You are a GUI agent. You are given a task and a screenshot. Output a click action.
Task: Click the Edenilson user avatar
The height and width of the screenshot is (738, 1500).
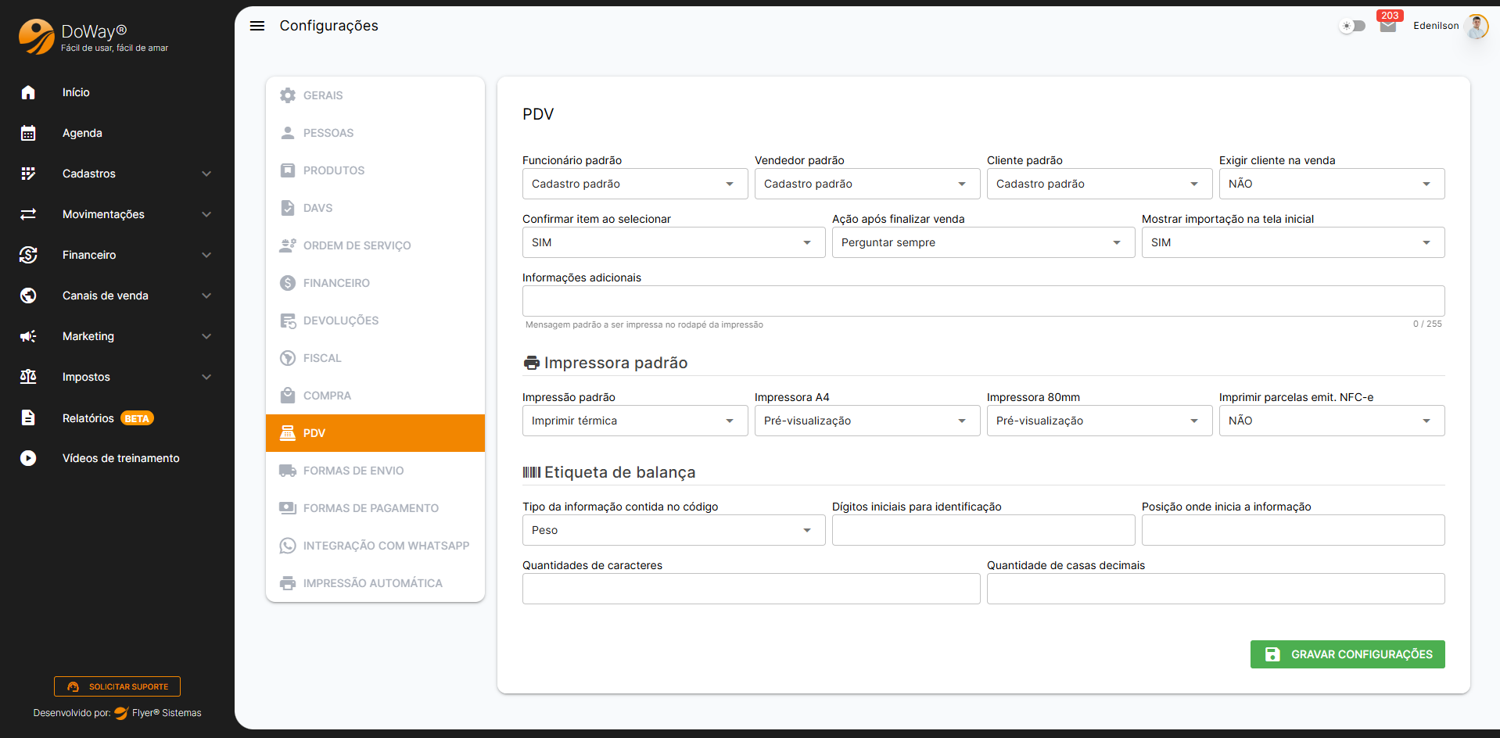click(1477, 26)
